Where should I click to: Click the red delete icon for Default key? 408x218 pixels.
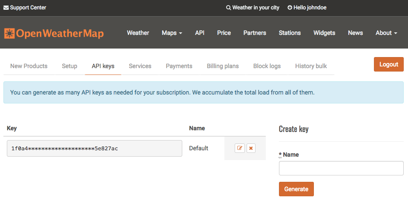pos(251,148)
